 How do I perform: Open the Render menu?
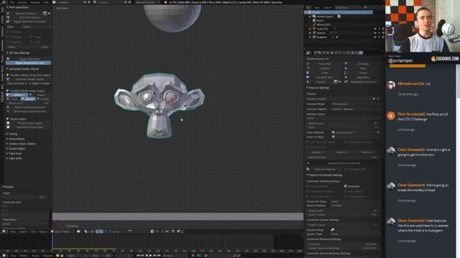click(22, 2)
